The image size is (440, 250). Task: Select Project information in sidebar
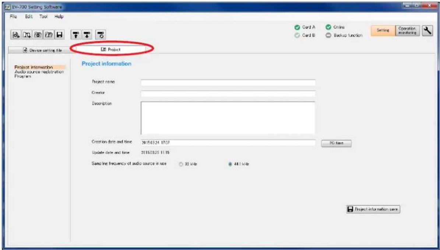(x=34, y=68)
